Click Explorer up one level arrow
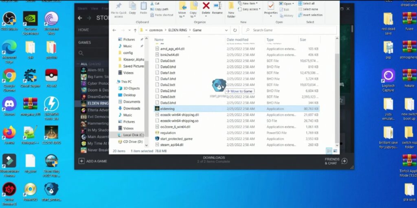The height and width of the screenshot is (208, 417). (x=135, y=30)
